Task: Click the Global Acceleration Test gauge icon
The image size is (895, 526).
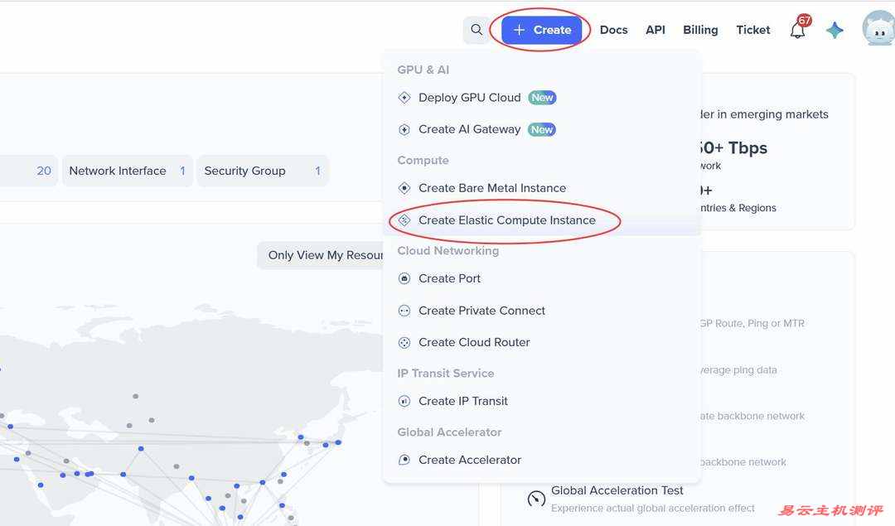Action: click(x=536, y=499)
